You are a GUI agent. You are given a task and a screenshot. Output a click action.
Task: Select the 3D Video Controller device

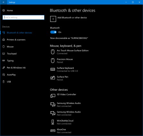click(x=63, y=95)
